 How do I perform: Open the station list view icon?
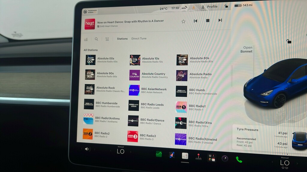click(107, 39)
